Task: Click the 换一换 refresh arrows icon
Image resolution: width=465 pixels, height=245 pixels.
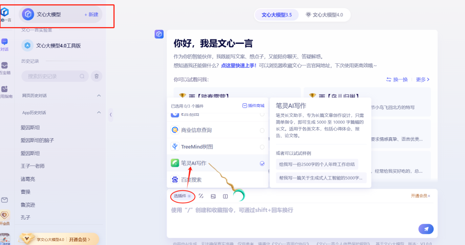Action: point(388,80)
